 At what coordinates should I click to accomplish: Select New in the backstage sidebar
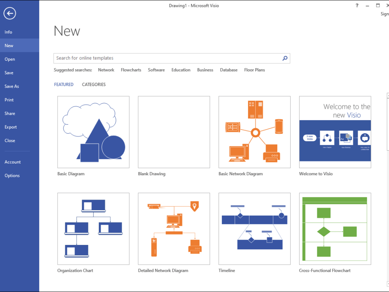tap(19, 46)
